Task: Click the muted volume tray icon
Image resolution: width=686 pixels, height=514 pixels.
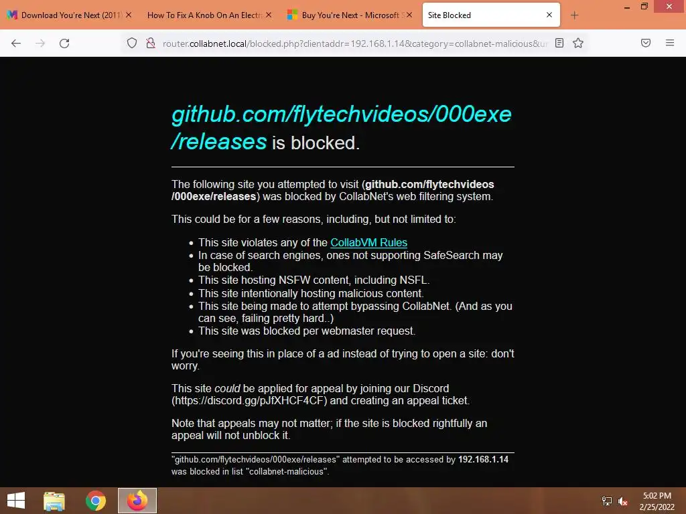Action: tap(623, 501)
